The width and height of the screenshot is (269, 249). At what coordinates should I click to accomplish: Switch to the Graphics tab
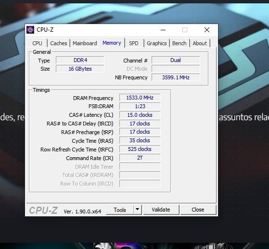(x=156, y=43)
